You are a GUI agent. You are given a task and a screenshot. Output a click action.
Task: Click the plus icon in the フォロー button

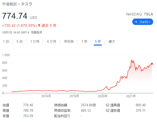click(x=136, y=22)
